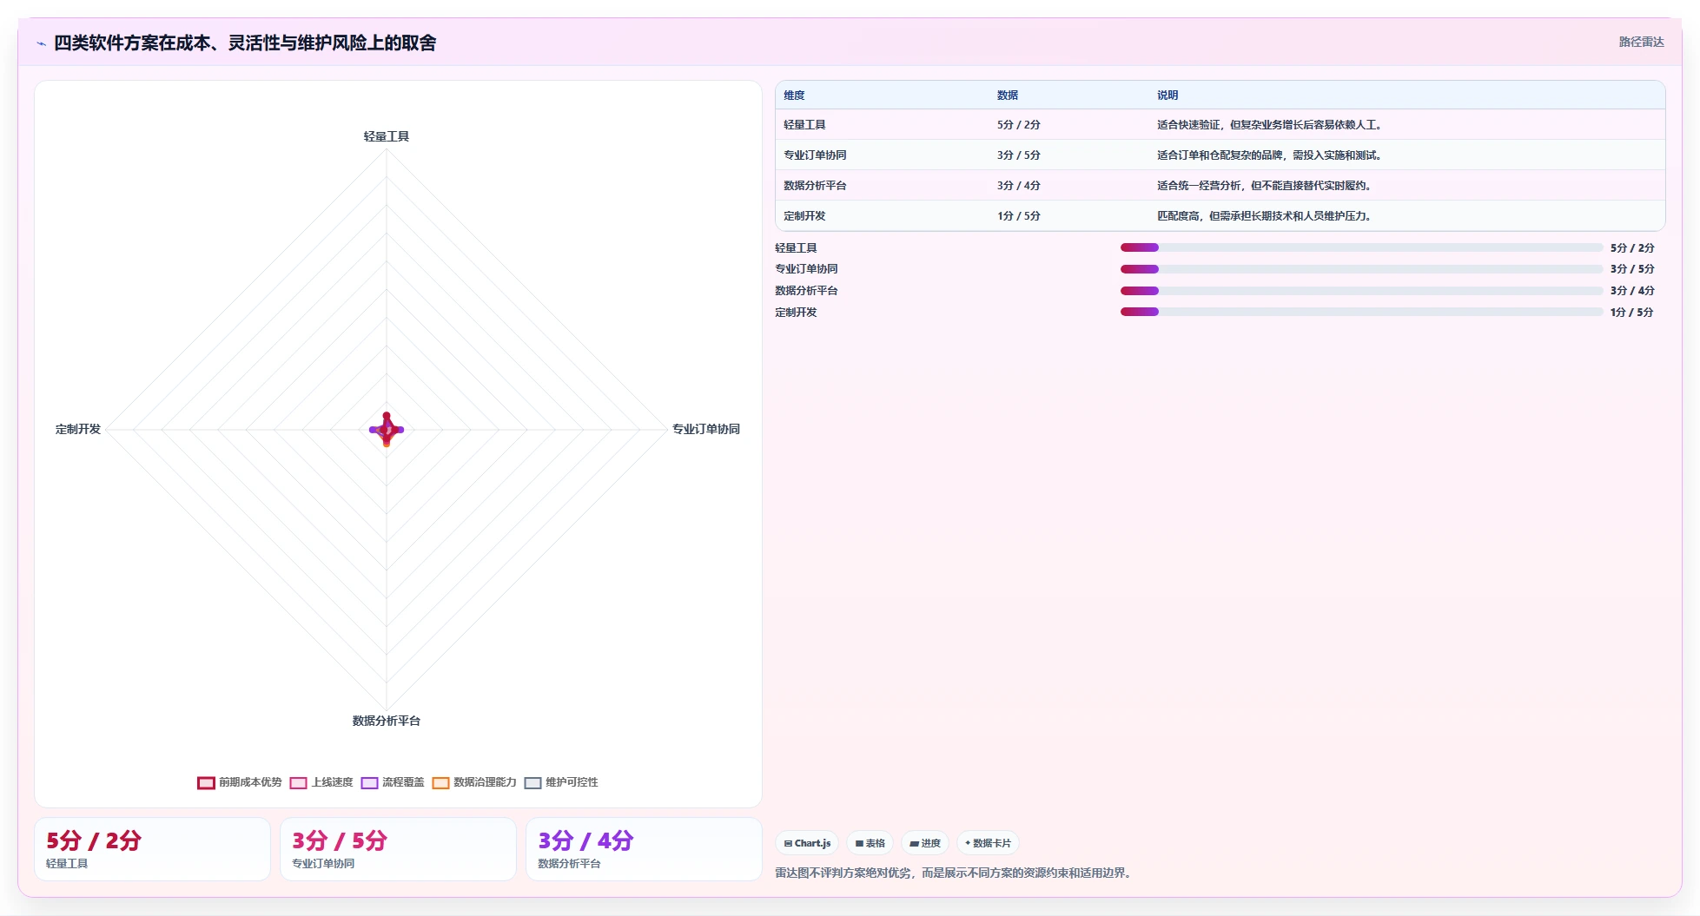
Task: Click radar axis label 轻量工具
Action: coord(387,136)
